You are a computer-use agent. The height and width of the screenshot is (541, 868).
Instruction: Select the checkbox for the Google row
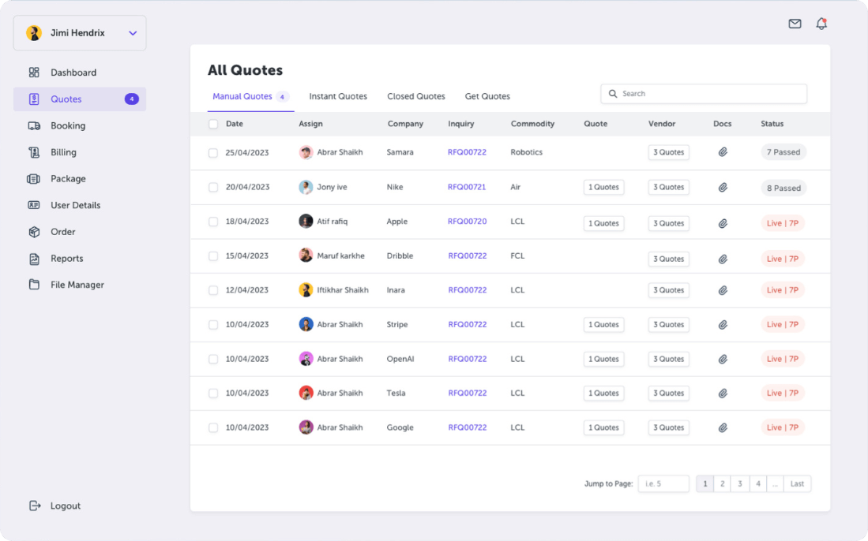tap(213, 427)
